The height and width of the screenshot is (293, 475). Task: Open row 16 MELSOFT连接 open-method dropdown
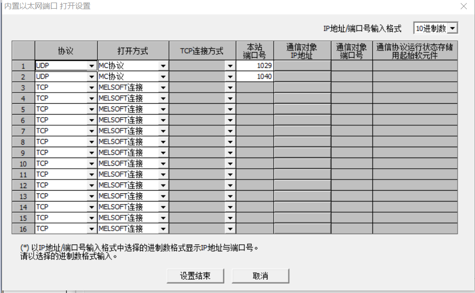click(163, 229)
